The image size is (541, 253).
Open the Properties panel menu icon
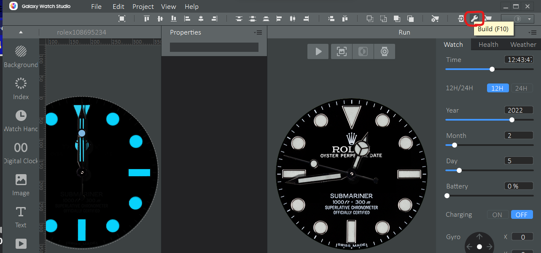click(258, 32)
